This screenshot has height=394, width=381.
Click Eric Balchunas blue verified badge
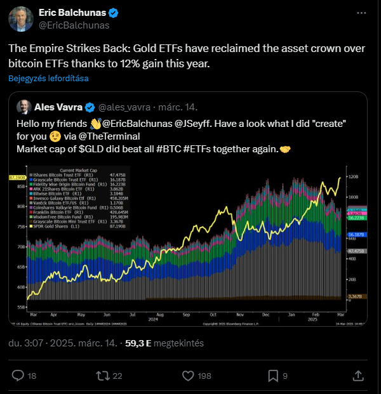[x=113, y=13]
